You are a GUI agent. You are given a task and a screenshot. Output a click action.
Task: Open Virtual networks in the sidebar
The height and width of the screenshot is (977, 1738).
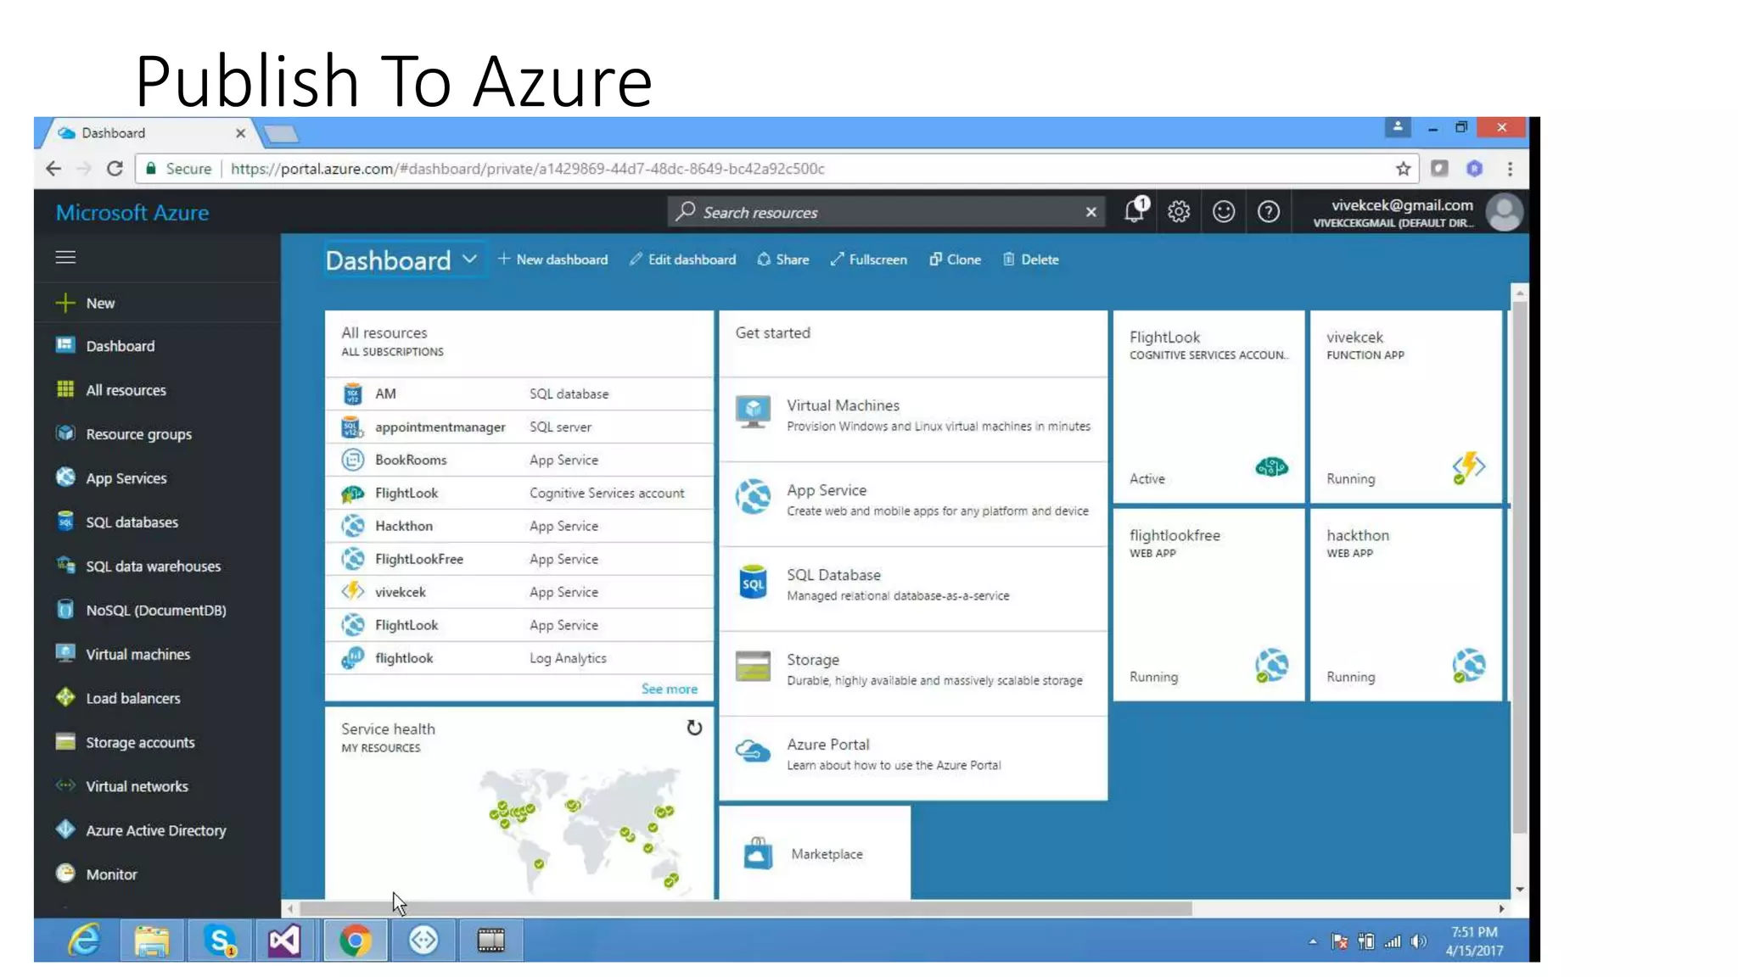(x=157, y=787)
